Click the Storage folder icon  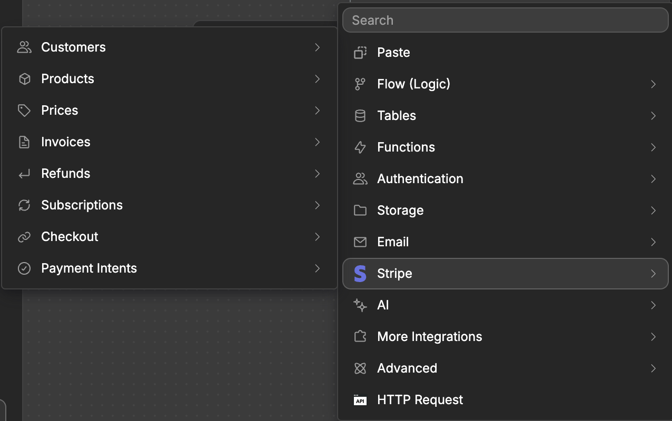coord(360,210)
